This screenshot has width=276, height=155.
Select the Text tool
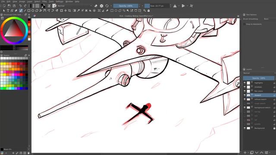point(8,10)
